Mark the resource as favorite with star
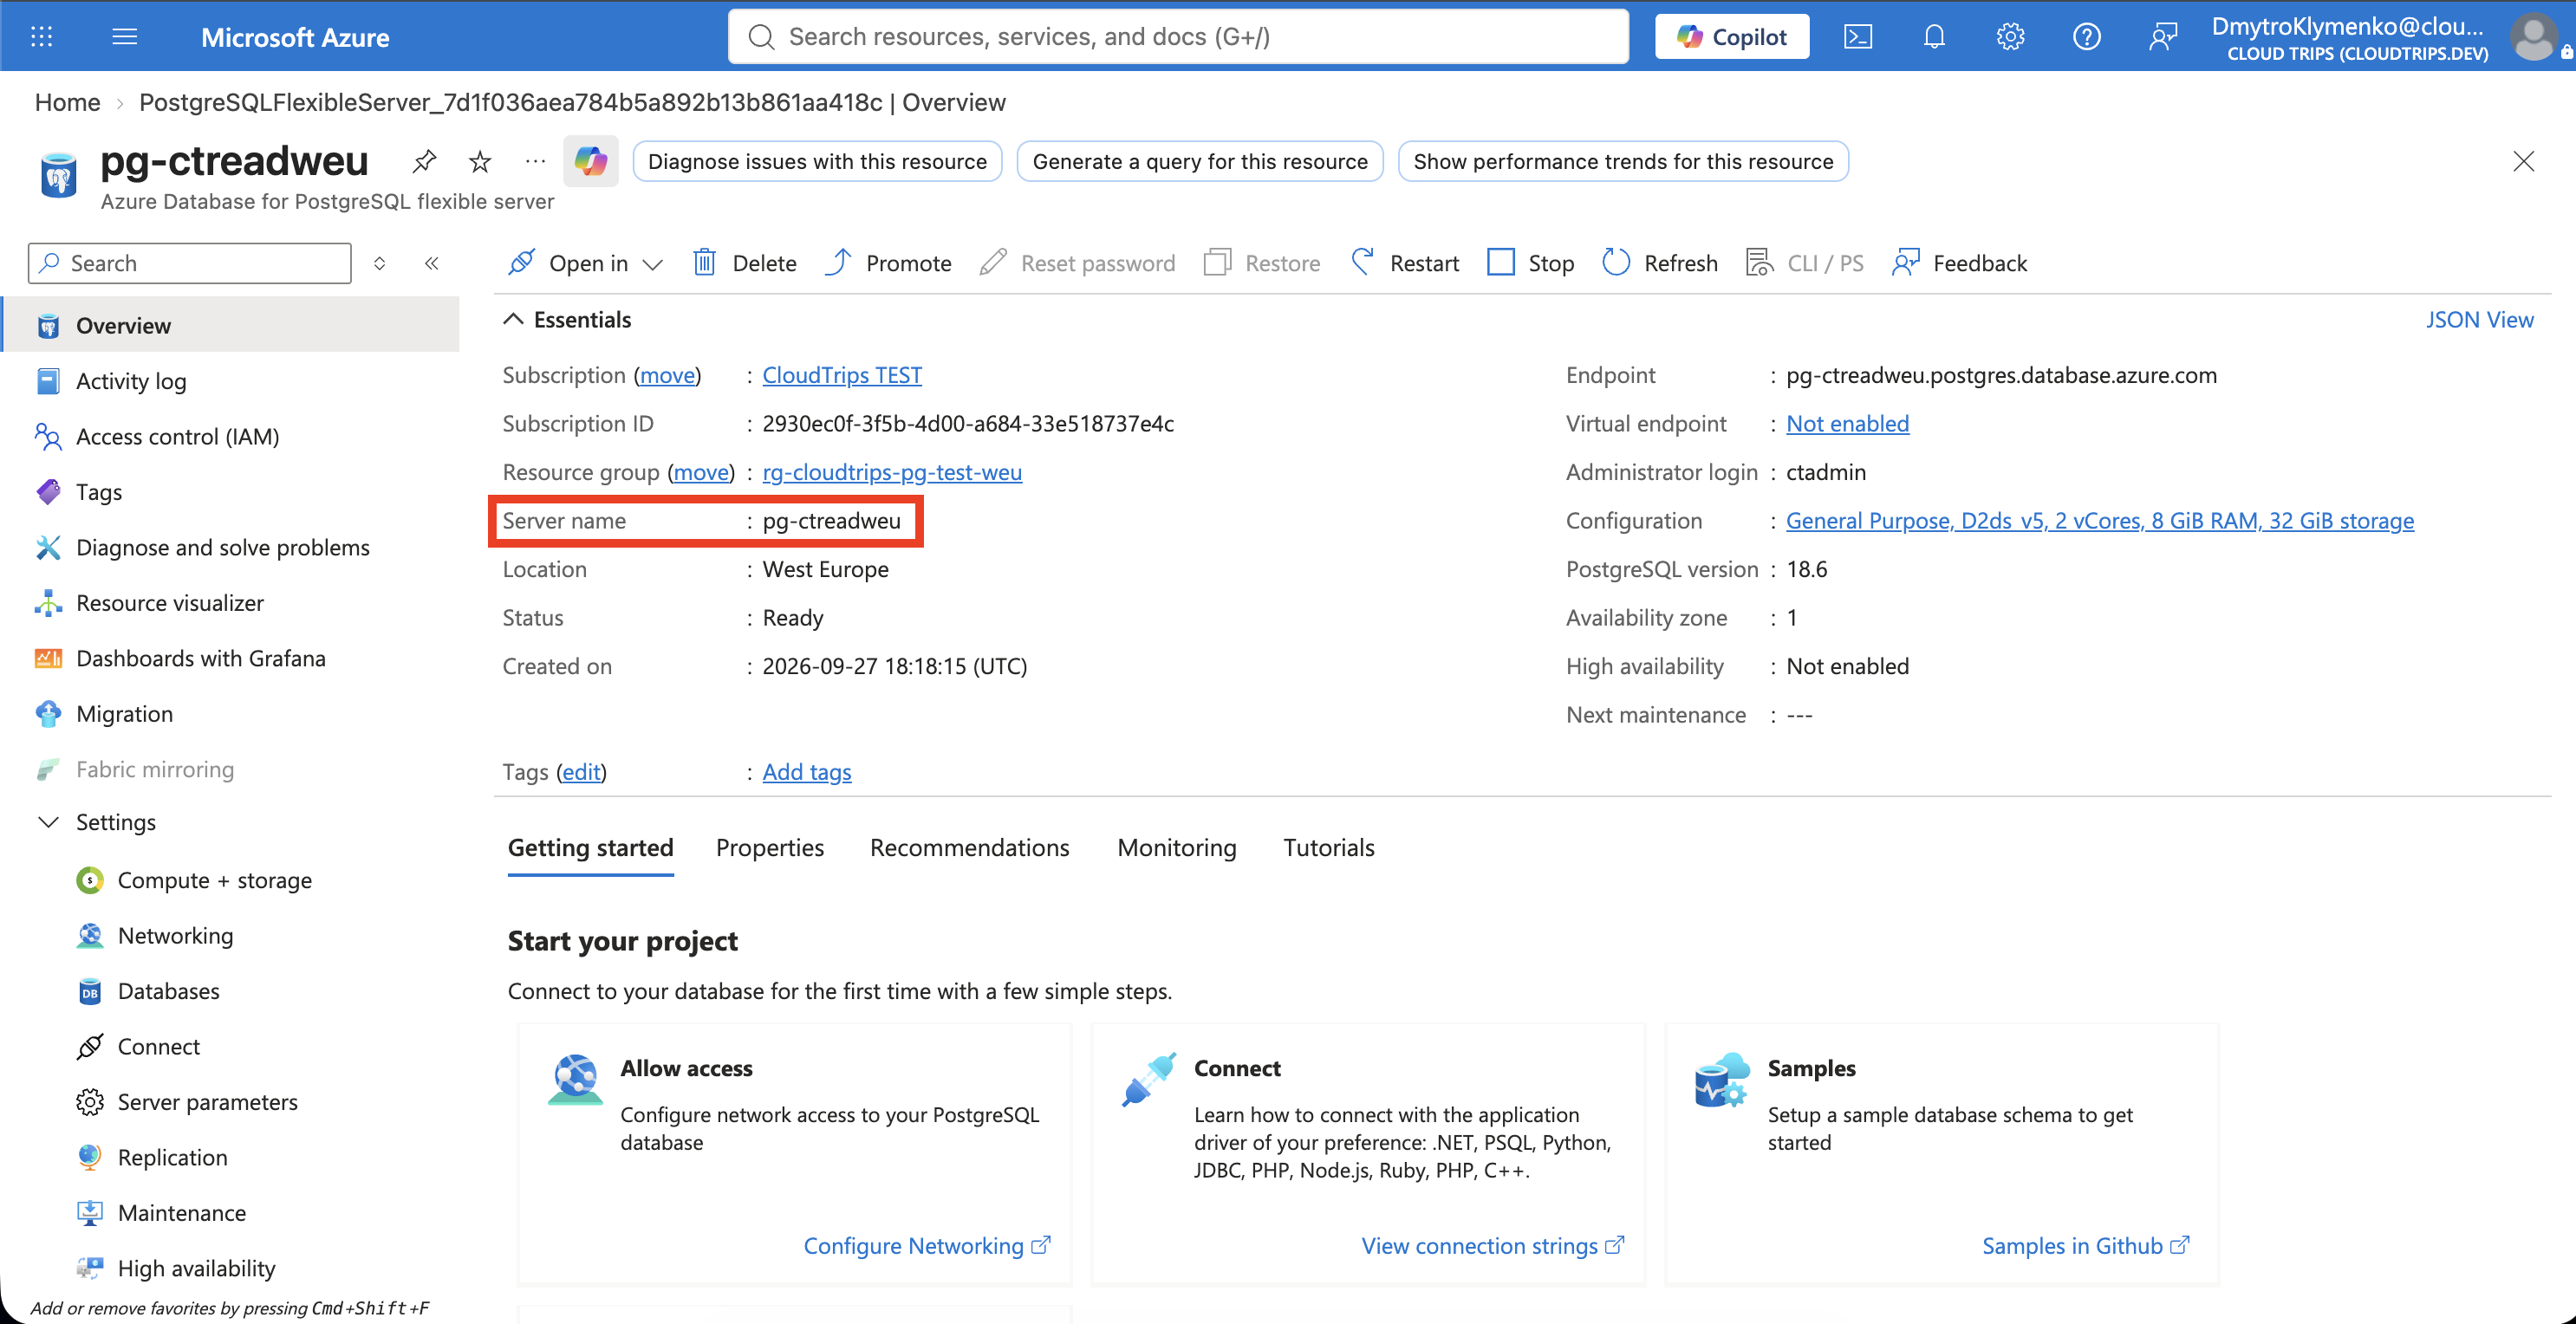2576x1324 pixels. pos(480,161)
